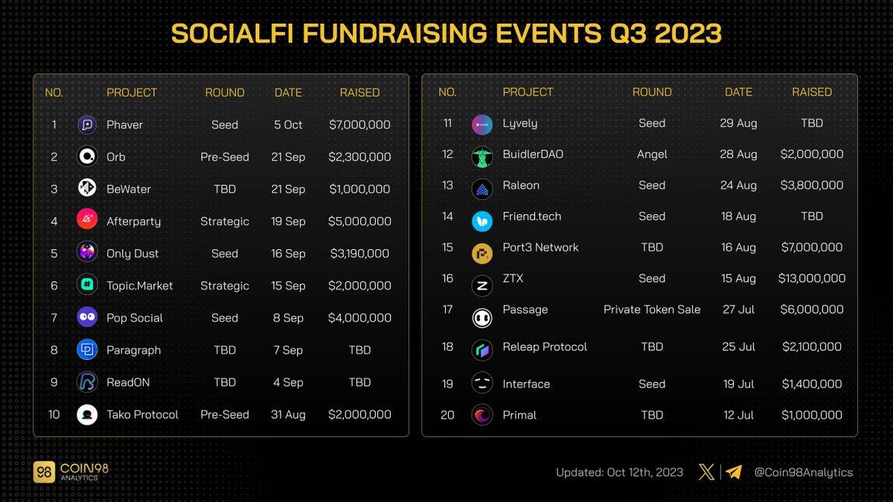This screenshot has width=893, height=502.
Task: Click the X social media icon
Action: [x=706, y=472]
